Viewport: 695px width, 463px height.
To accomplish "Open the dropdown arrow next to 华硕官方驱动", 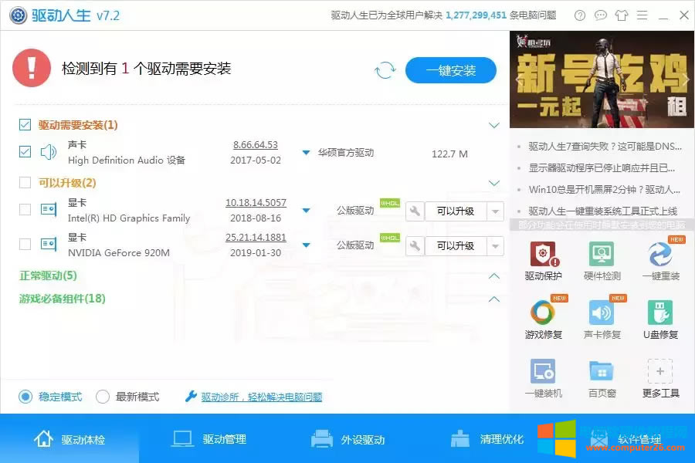I will tap(305, 152).
